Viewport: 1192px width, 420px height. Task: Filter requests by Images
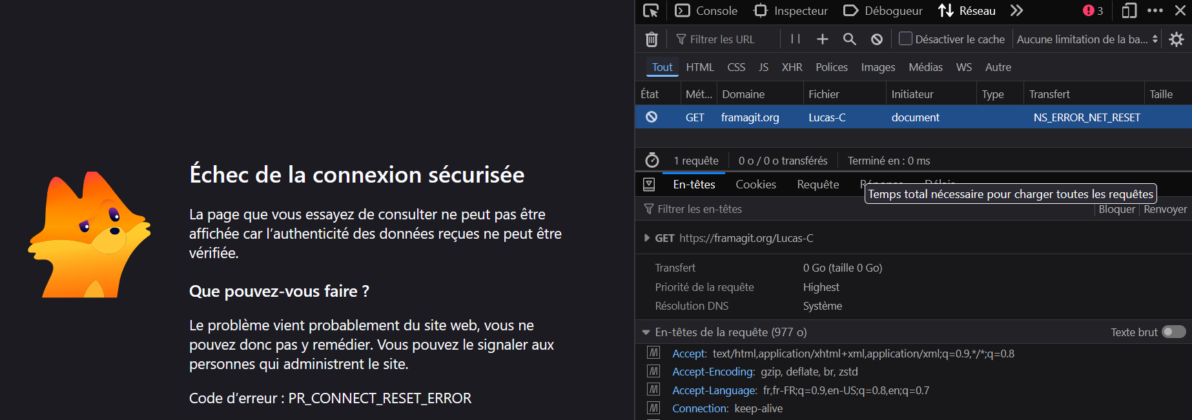(878, 67)
